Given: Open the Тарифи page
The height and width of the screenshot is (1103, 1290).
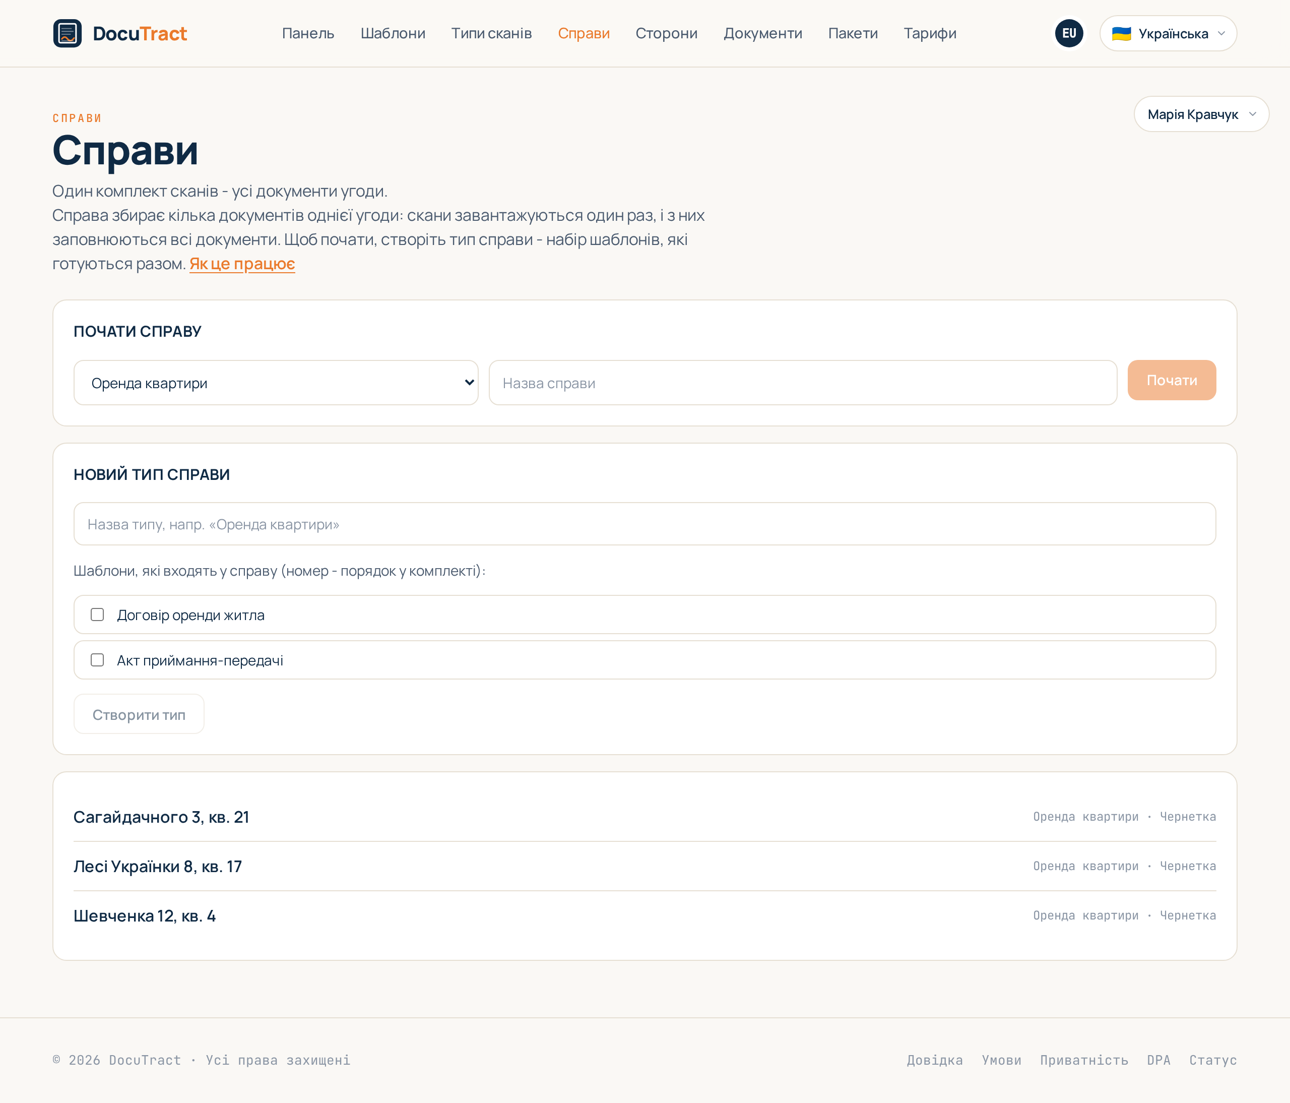Looking at the screenshot, I should tap(930, 34).
